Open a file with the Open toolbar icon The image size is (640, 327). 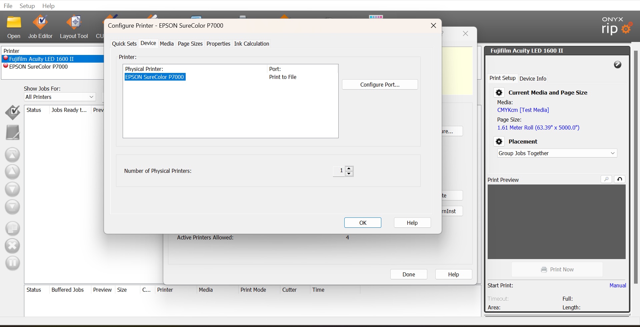[x=14, y=27]
